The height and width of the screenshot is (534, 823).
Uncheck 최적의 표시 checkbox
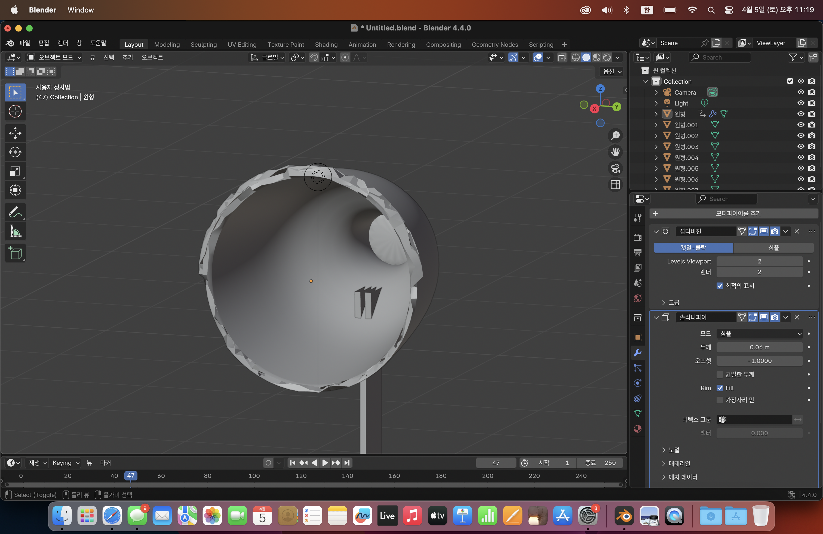(x=720, y=286)
